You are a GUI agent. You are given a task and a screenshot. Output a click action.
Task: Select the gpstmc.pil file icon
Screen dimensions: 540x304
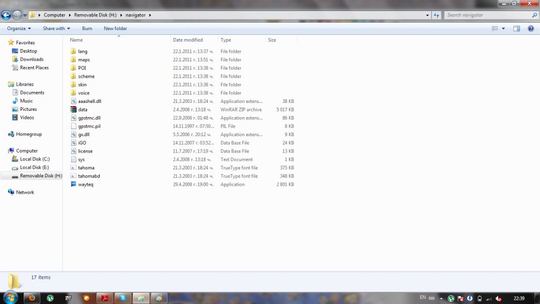click(x=73, y=126)
